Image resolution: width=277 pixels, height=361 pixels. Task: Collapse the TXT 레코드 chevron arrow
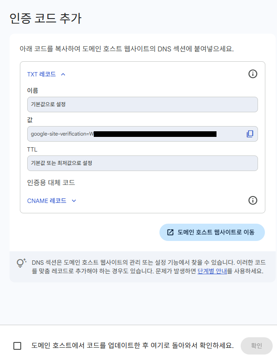(63, 74)
